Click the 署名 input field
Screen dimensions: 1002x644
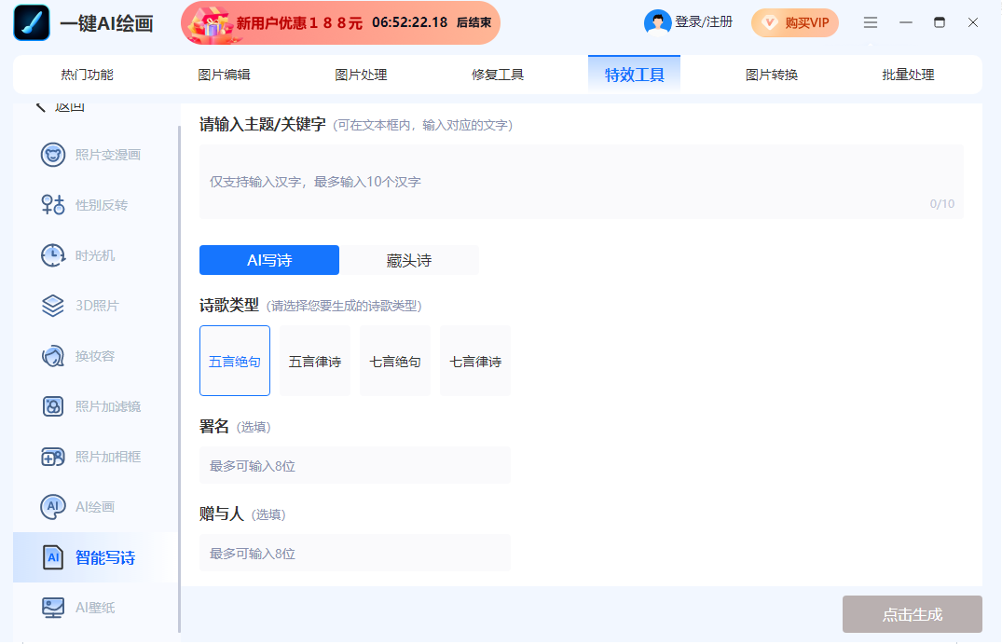[x=354, y=465]
